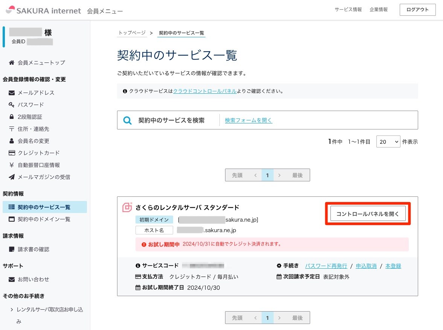This screenshot has height=330, width=443.
Task: Open サービス情報 in top navigation
Action: coord(348,10)
